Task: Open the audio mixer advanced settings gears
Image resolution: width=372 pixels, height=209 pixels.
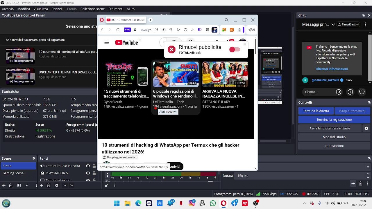Action: 107,185
